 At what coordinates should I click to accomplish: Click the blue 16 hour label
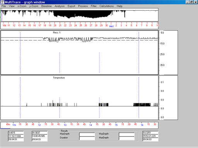click(x=142, y=125)
